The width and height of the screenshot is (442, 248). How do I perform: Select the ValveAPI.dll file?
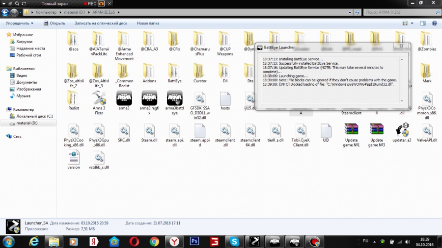click(x=427, y=133)
